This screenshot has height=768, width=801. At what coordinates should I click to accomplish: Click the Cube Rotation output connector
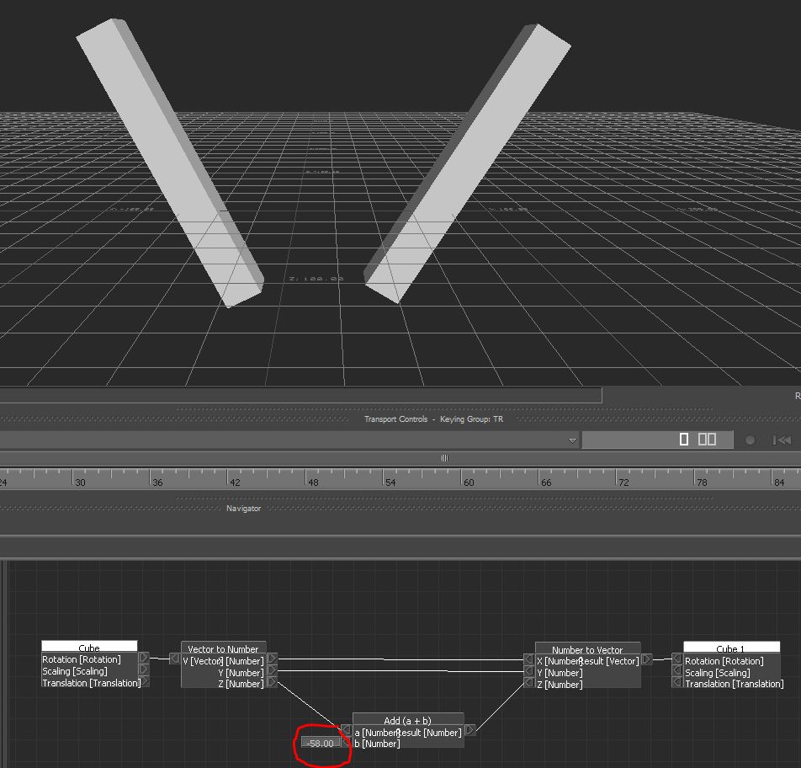pyautogui.click(x=144, y=658)
